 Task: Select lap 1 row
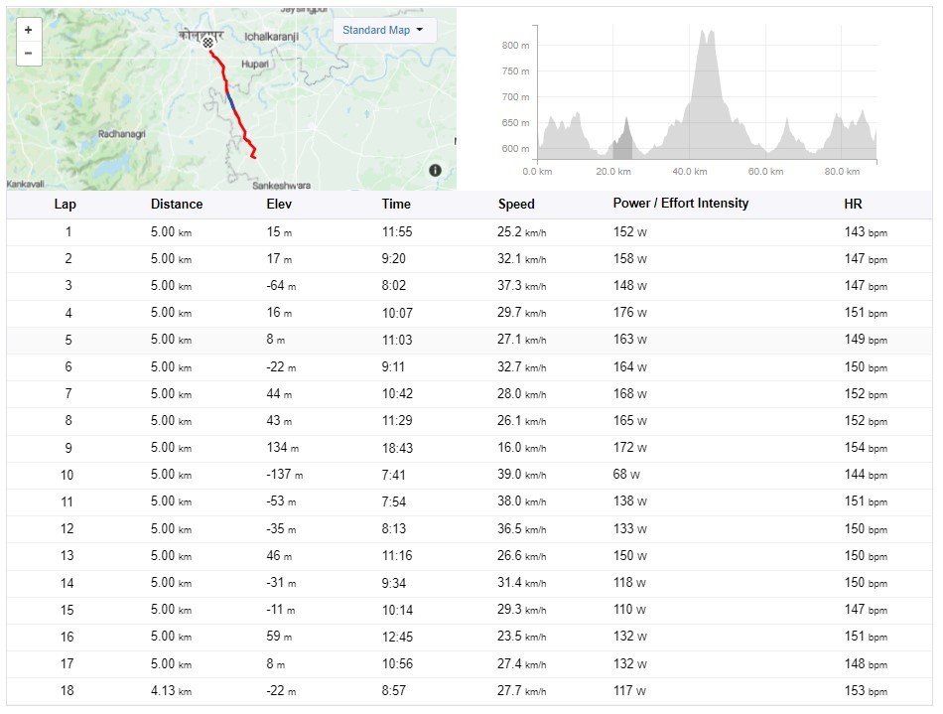pos(471,232)
